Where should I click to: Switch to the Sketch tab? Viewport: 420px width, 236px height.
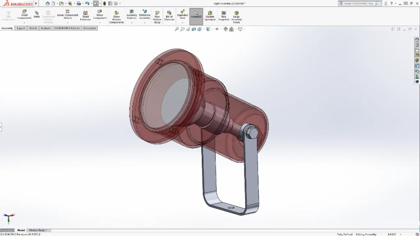point(33,28)
